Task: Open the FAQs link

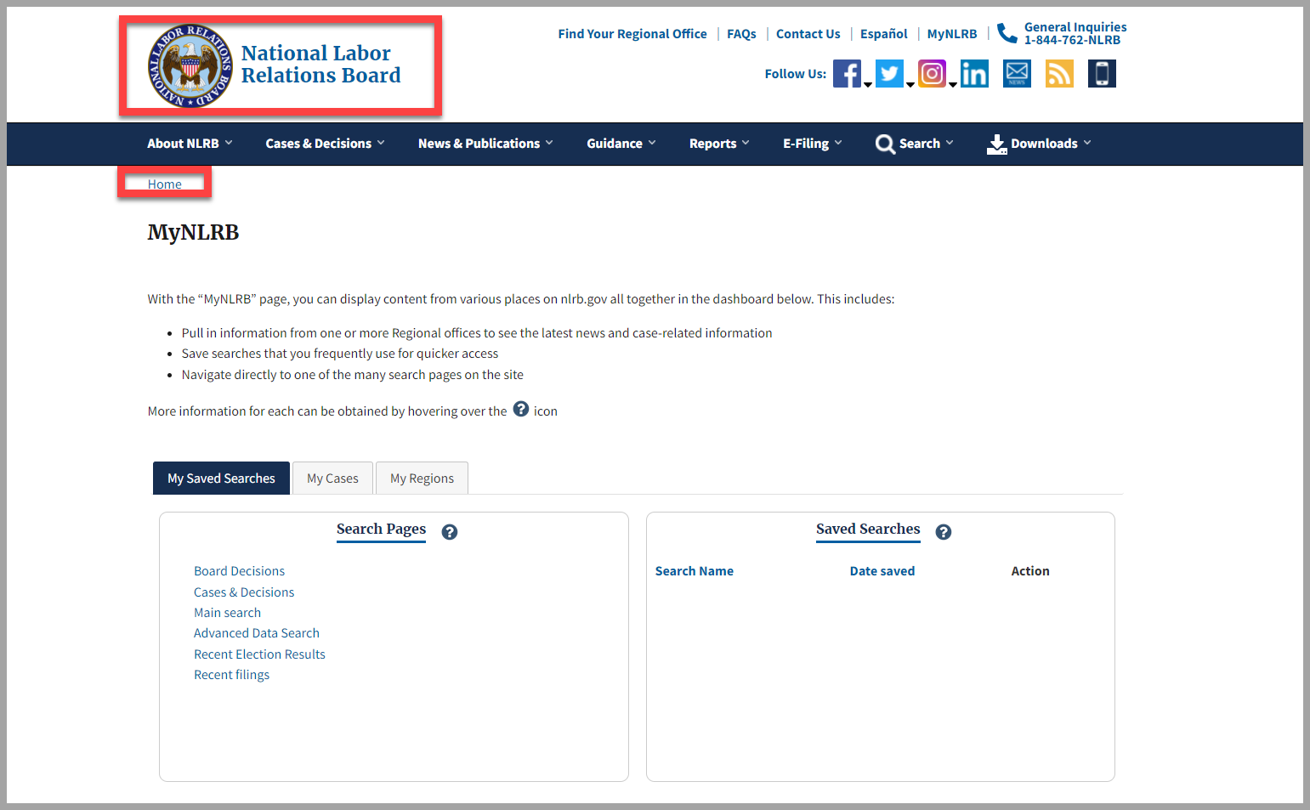Action: tap(741, 34)
